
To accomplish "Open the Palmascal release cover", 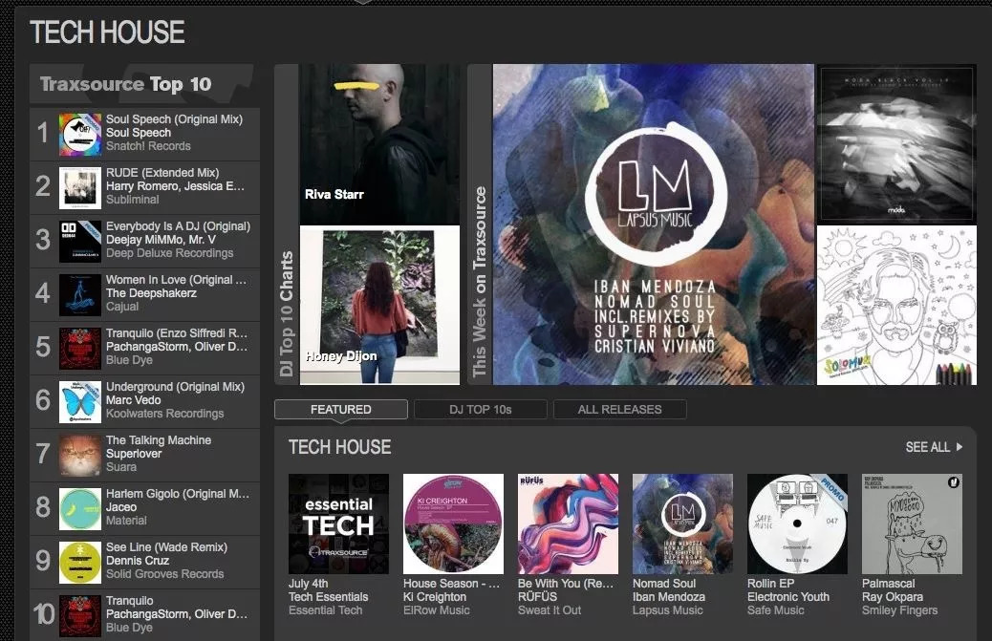I will [913, 524].
